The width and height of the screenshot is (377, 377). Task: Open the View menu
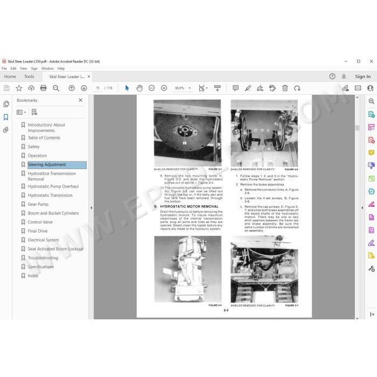point(24,68)
